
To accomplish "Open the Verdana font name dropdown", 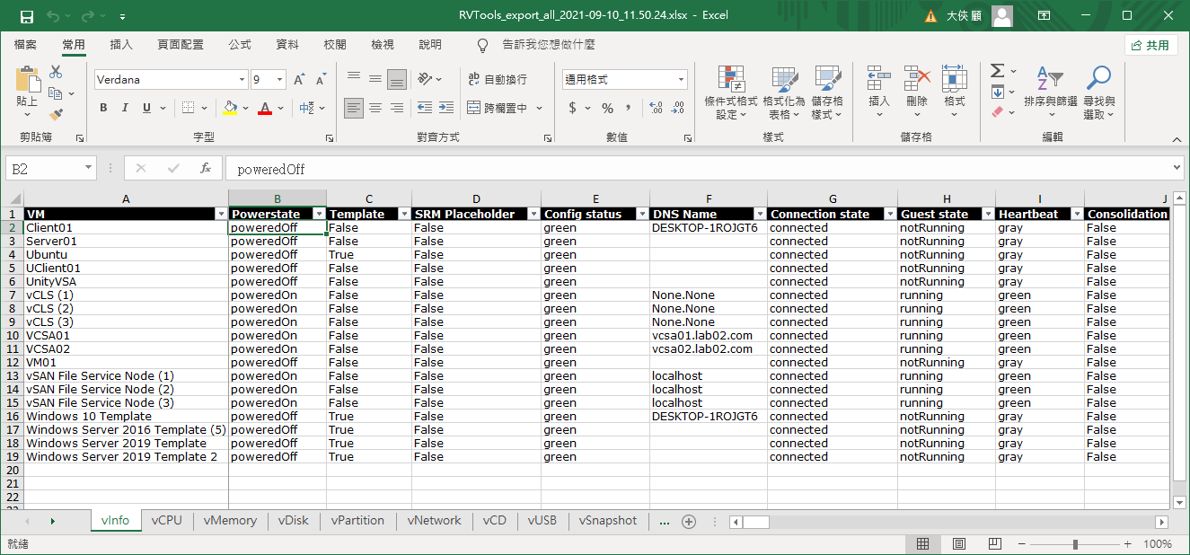I will [x=241, y=80].
